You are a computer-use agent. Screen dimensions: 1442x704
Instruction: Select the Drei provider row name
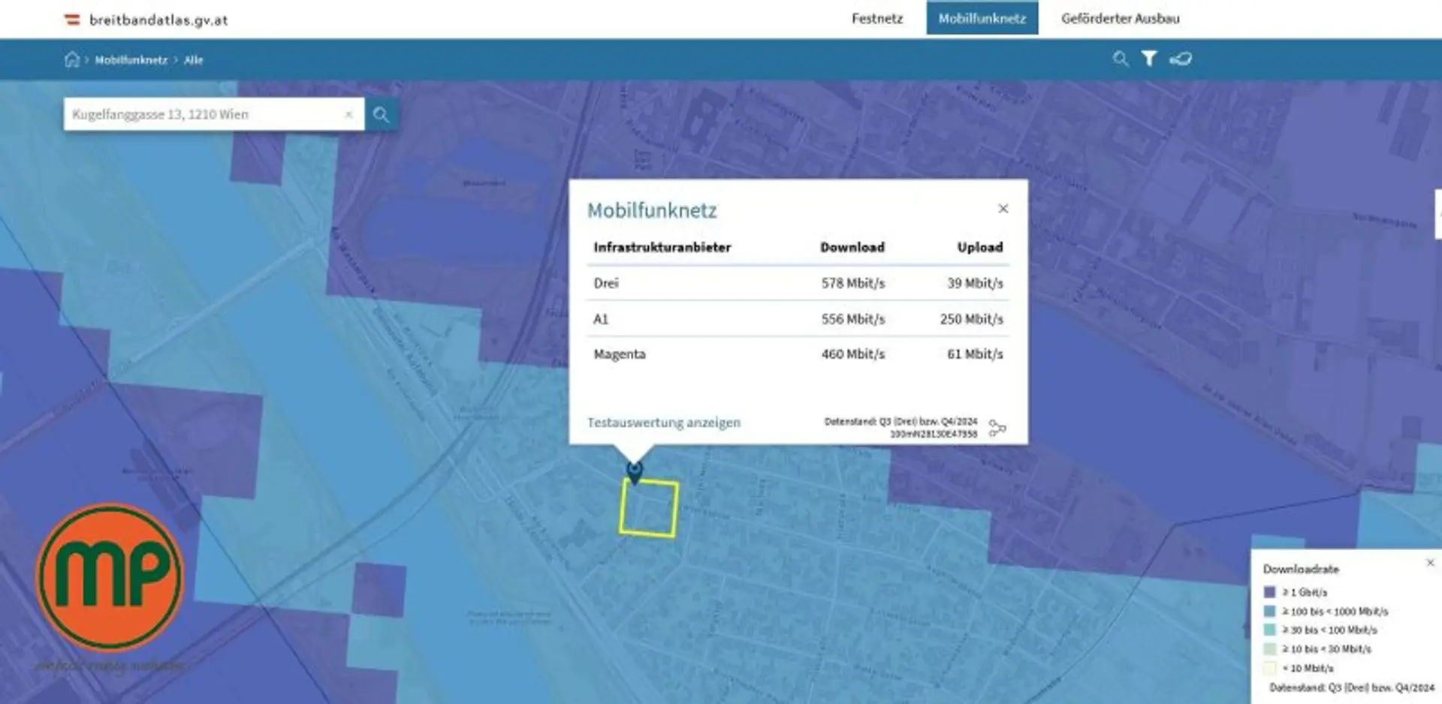pos(606,283)
